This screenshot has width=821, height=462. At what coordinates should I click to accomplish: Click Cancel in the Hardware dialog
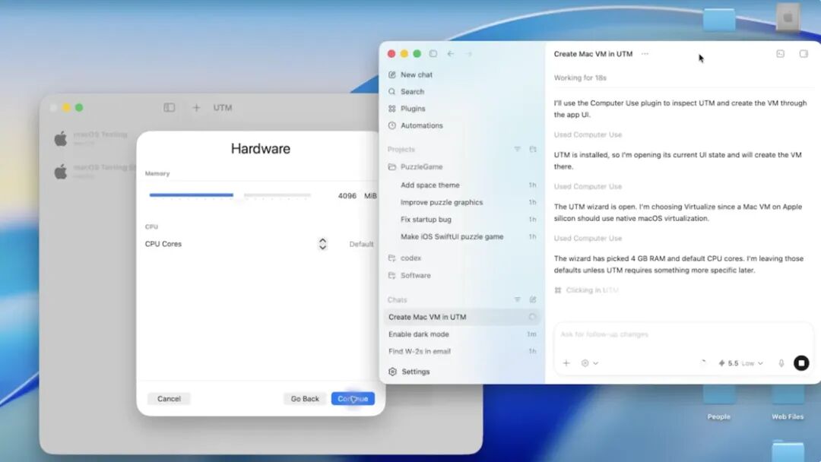click(169, 399)
